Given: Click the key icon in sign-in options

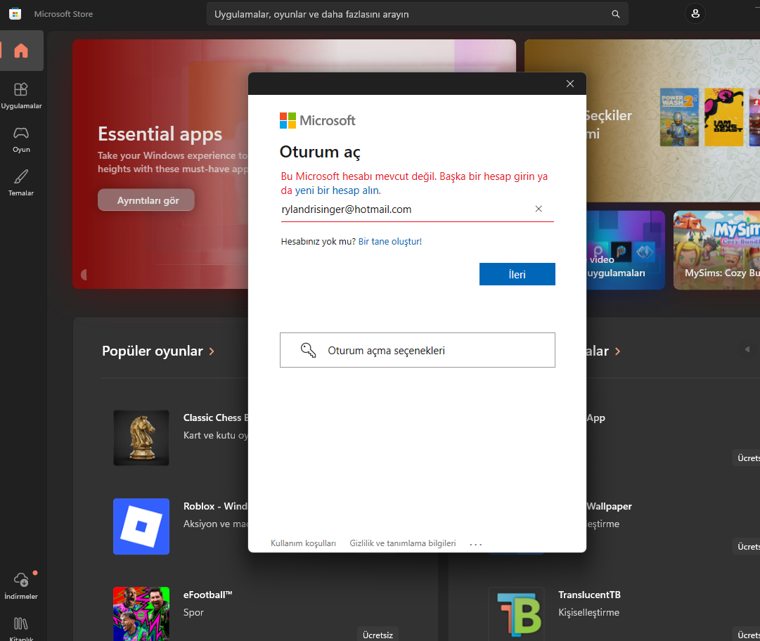Looking at the screenshot, I should click(x=308, y=350).
